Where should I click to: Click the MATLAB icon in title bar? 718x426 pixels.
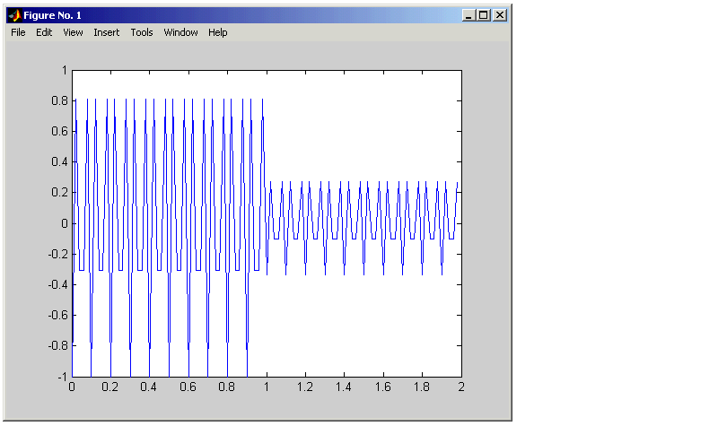[14, 15]
